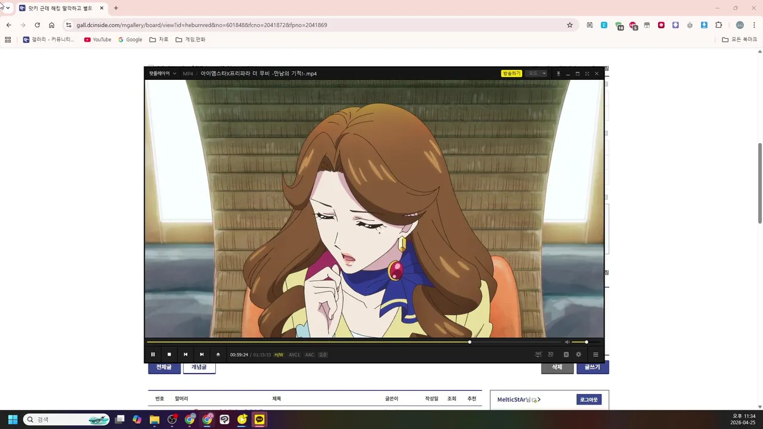Open the MelticStAr user profile link

click(x=519, y=400)
